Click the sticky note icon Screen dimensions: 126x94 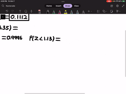tap(112, 11)
